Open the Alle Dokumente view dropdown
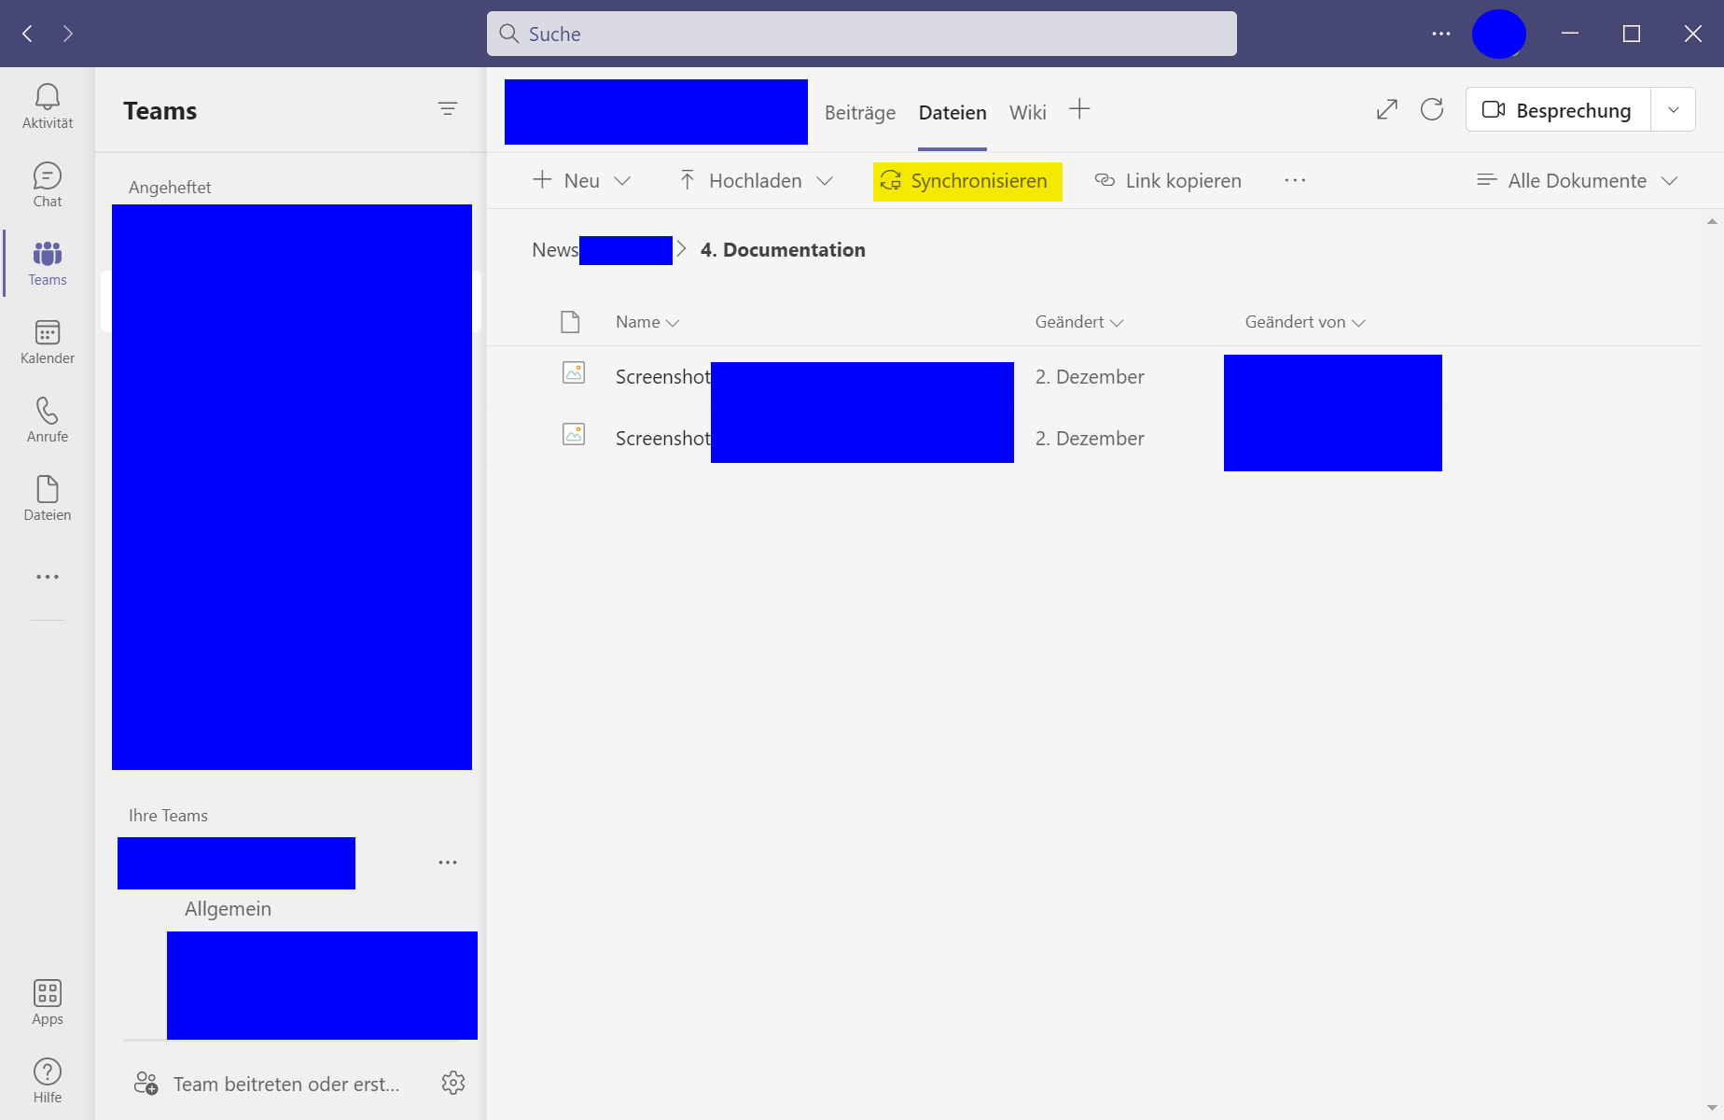The height and width of the screenshot is (1120, 1724). click(1578, 180)
